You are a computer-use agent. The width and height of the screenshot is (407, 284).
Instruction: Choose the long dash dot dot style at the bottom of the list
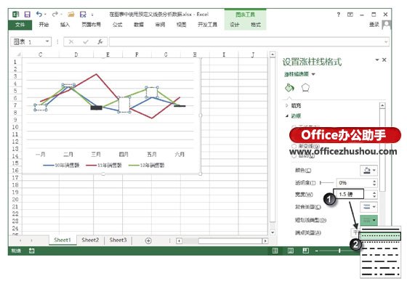380,274
